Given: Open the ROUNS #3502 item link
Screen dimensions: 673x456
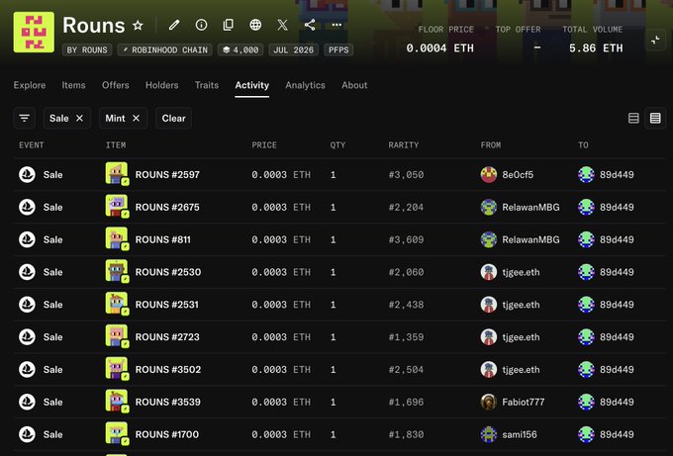Looking at the screenshot, I should tap(168, 369).
